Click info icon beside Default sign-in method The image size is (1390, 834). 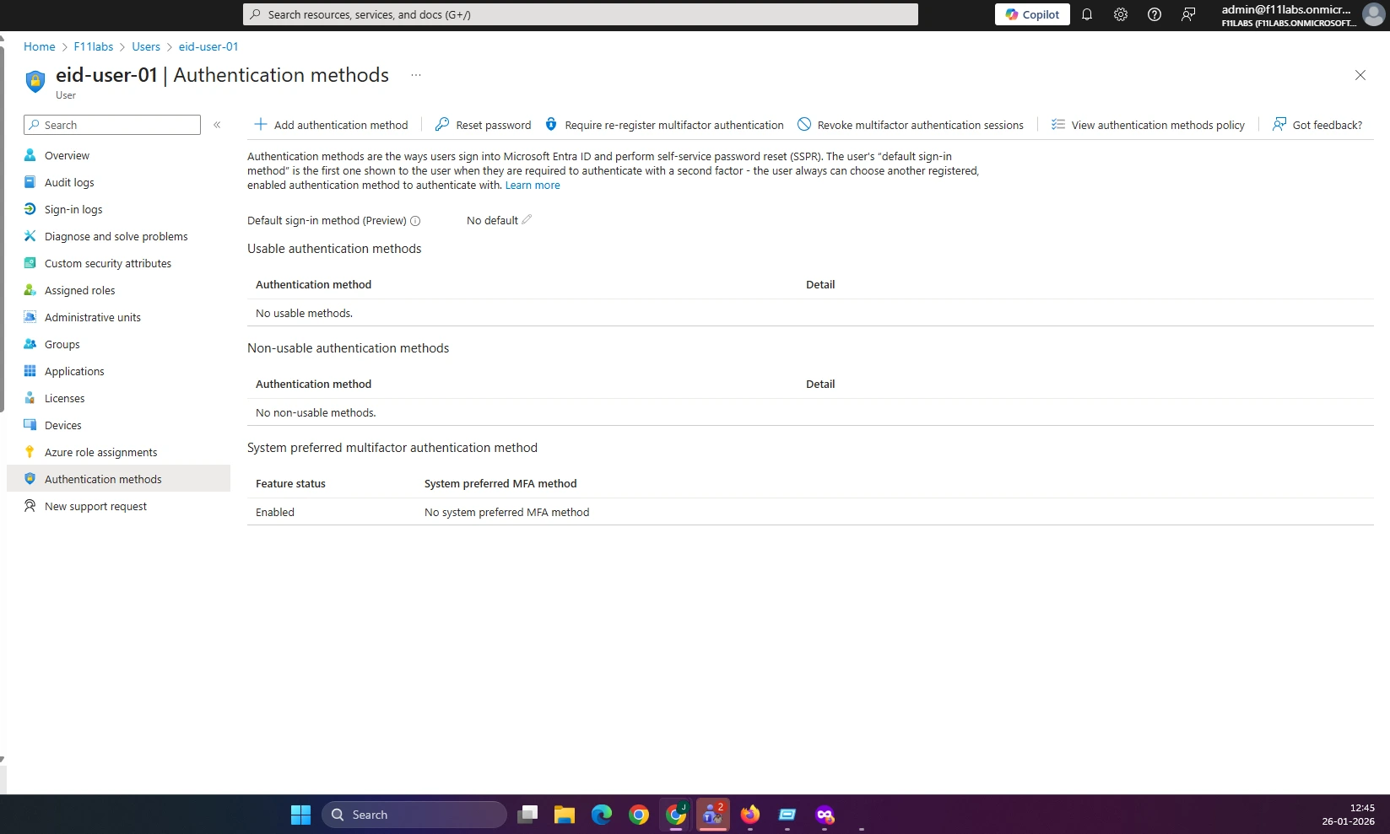[x=415, y=221]
